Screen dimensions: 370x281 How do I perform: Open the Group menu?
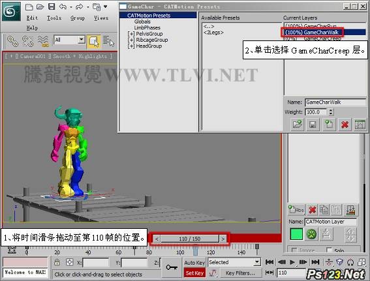tap(78, 18)
